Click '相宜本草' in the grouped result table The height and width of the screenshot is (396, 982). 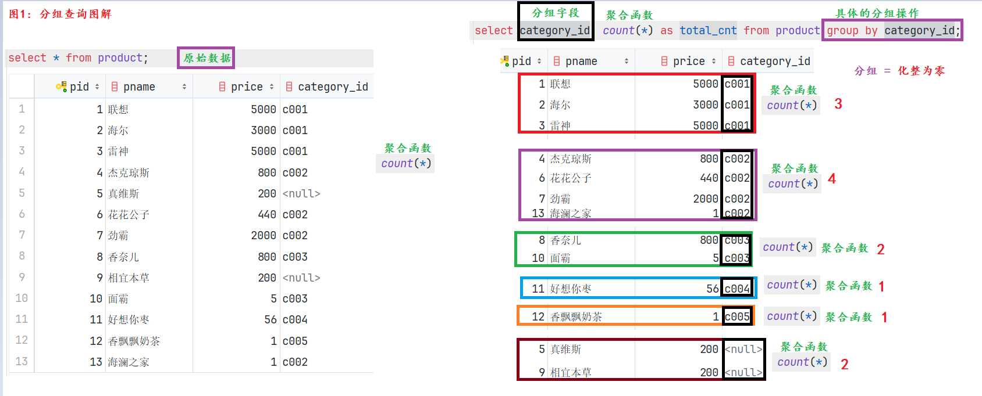pos(571,372)
